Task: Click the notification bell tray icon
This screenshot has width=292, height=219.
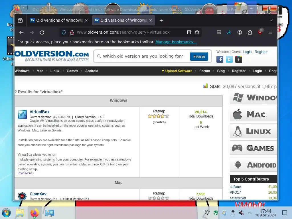Action: tap(207, 213)
